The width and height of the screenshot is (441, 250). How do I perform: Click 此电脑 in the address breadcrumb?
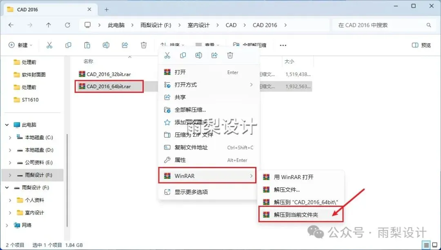click(x=116, y=25)
